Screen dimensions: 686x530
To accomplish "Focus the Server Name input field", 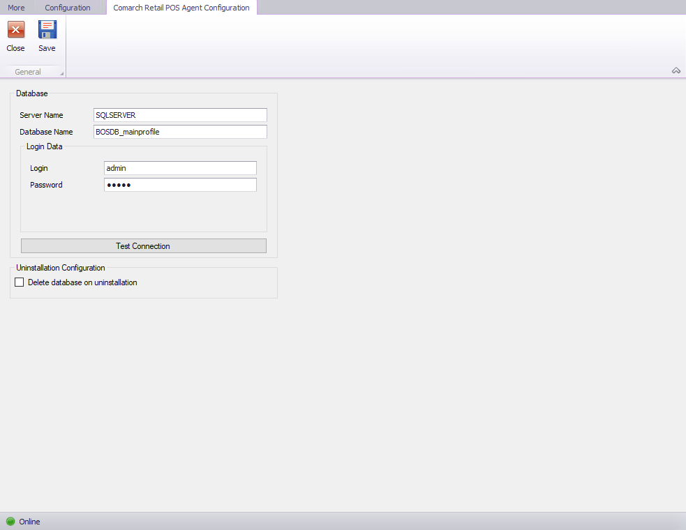I will [x=180, y=115].
